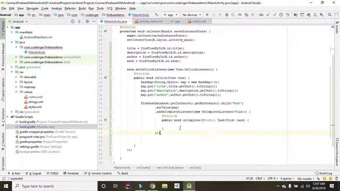The image size is (340, 191).
Task: Collapse the manifests folder
Action: (x=12, y=32)
